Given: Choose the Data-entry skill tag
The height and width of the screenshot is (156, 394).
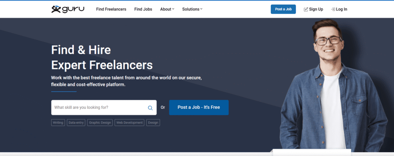Looking at the screenshot, I should coord(76,123).
